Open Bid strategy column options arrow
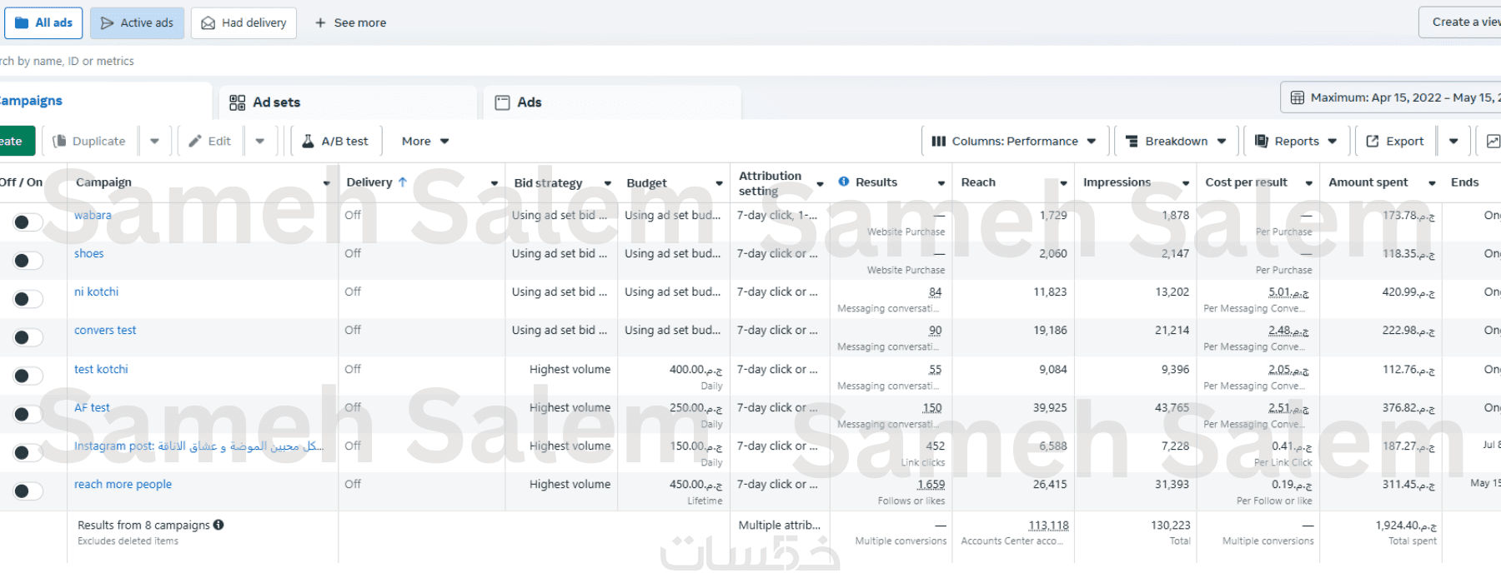This screenshot has width=1501, height=583. [608, 183]
